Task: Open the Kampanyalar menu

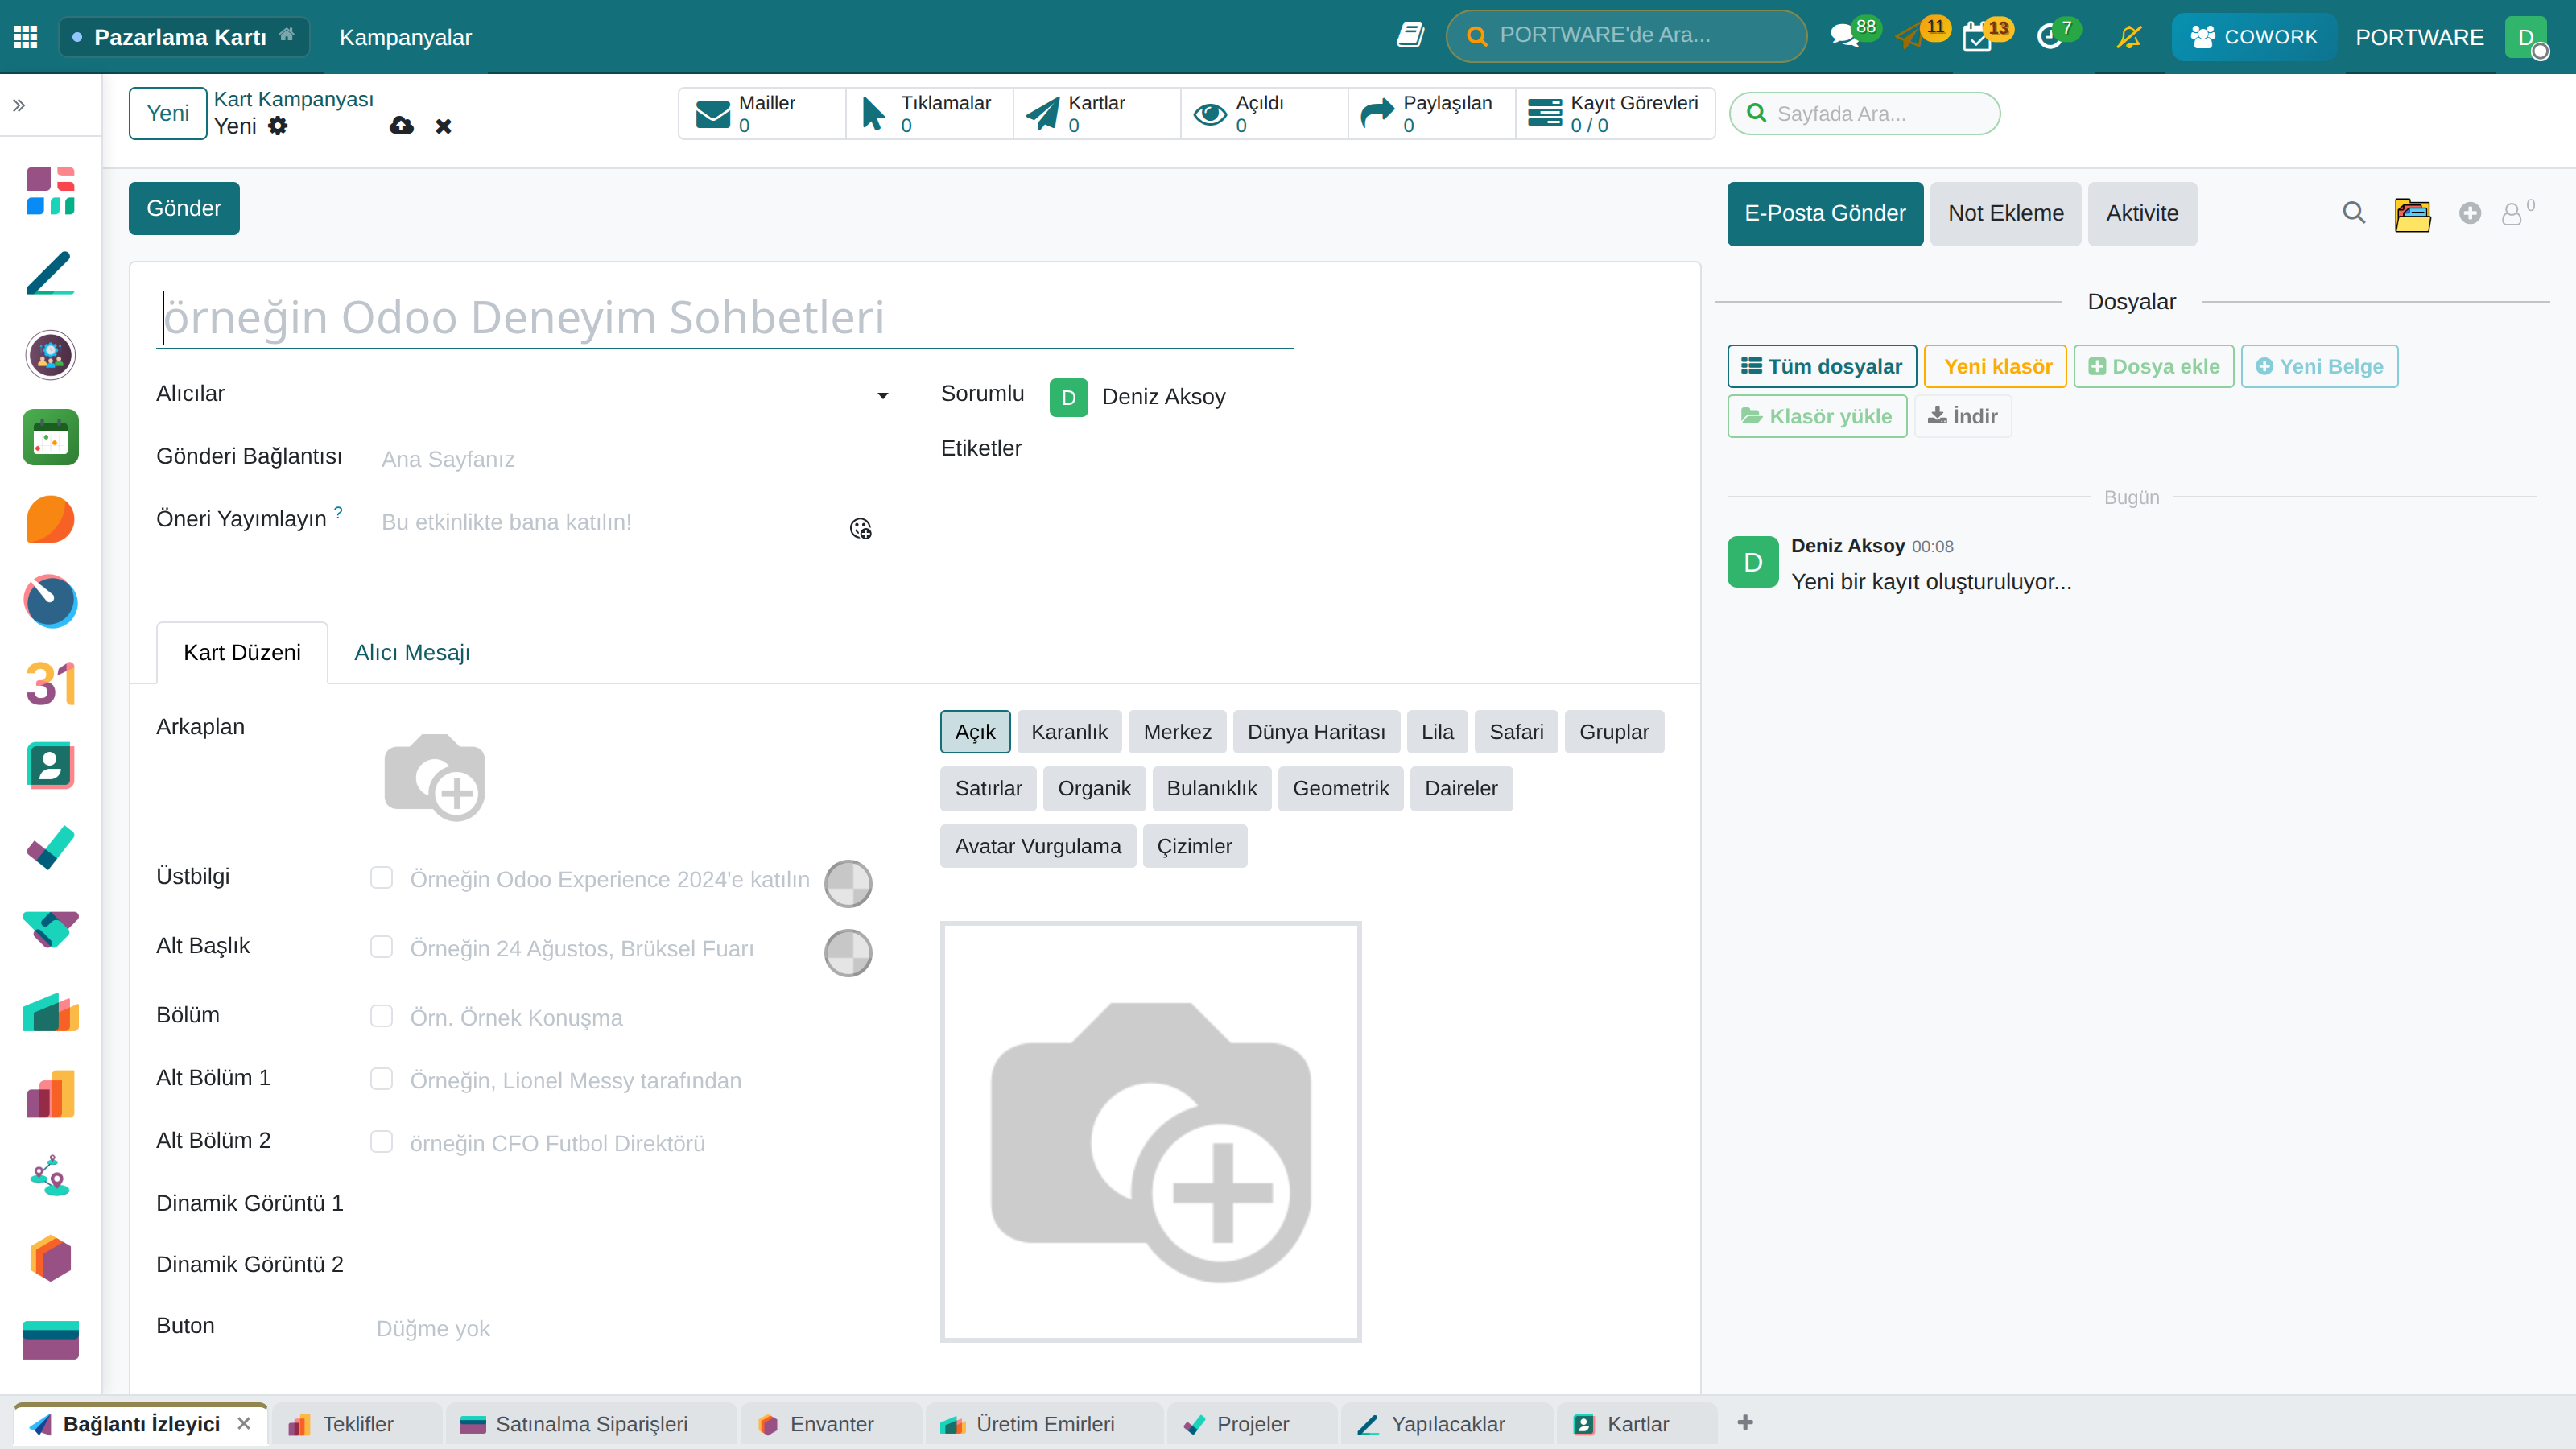Action: pos(405,37)
